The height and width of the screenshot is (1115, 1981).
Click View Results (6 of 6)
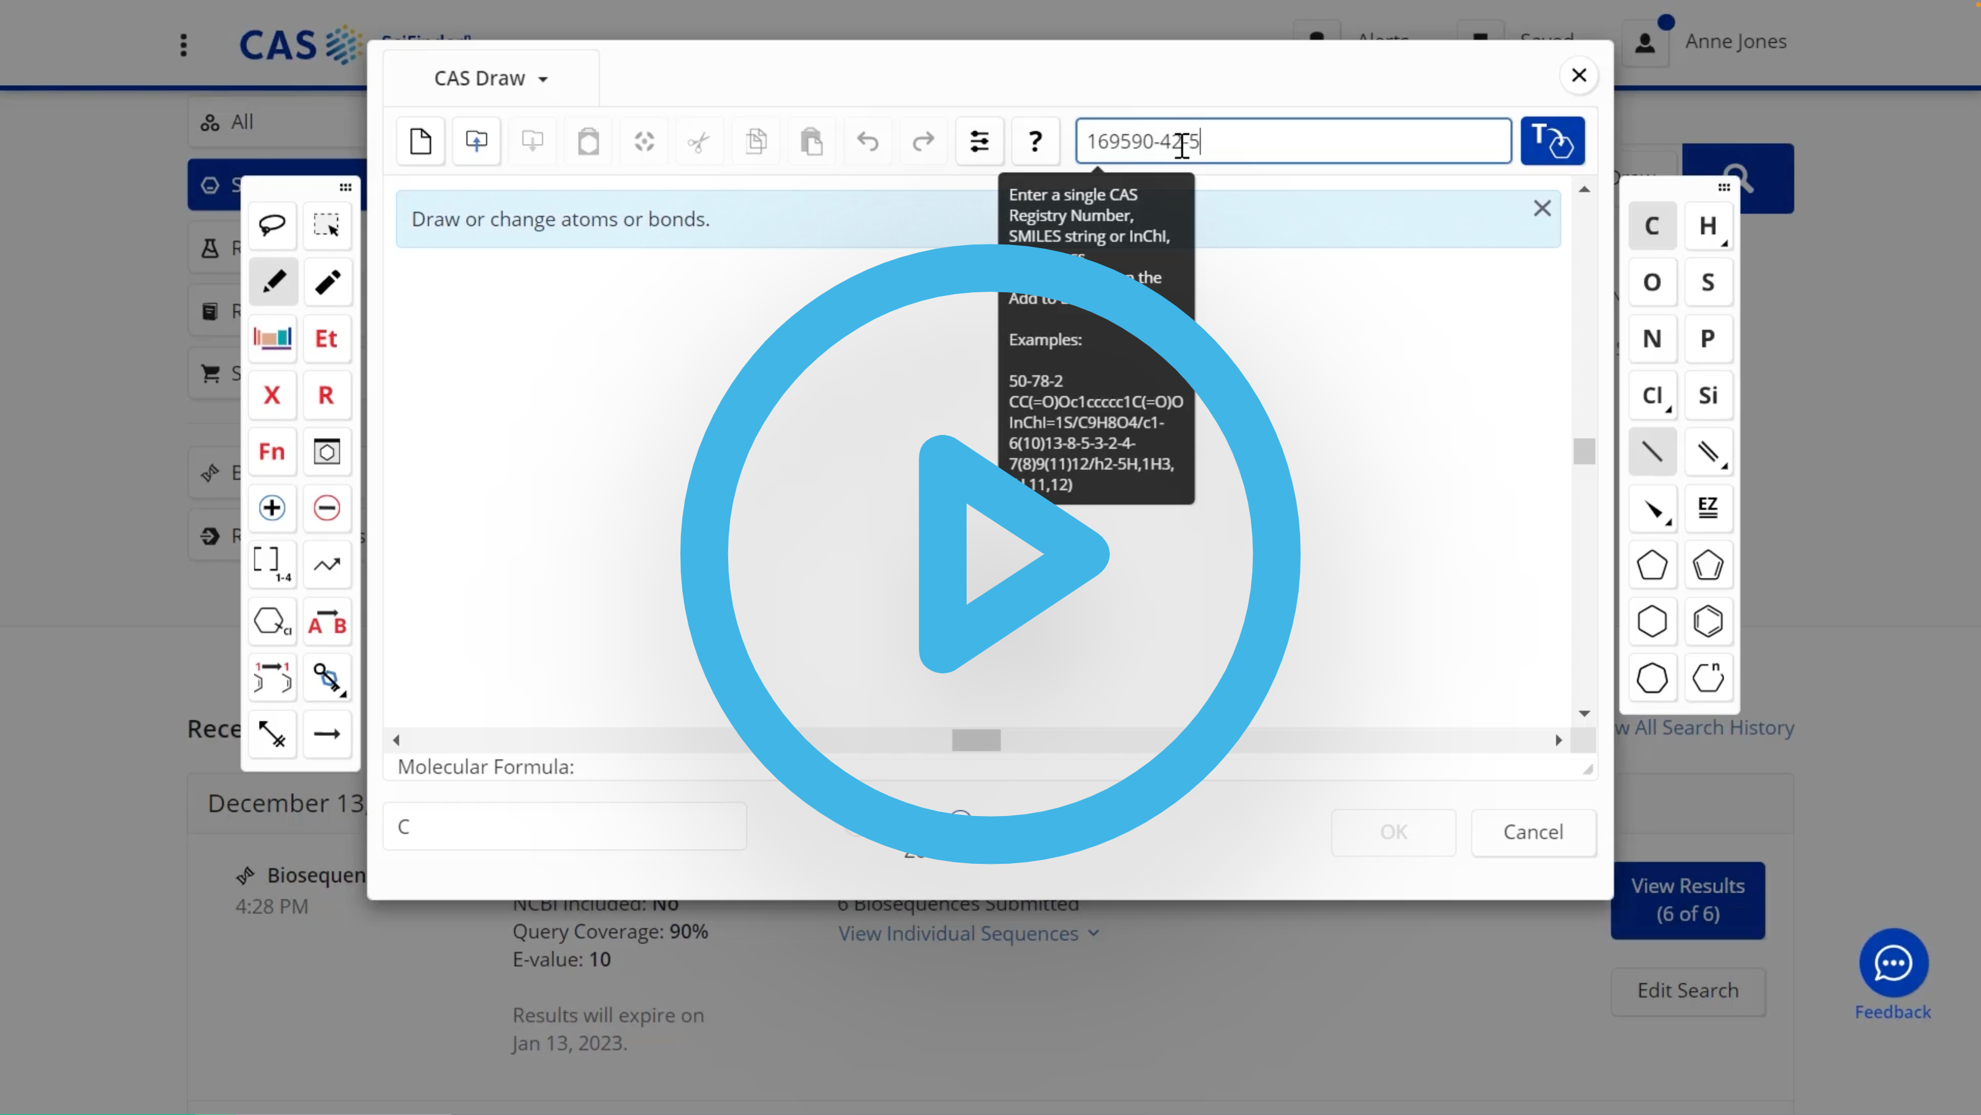(1687, 900)
